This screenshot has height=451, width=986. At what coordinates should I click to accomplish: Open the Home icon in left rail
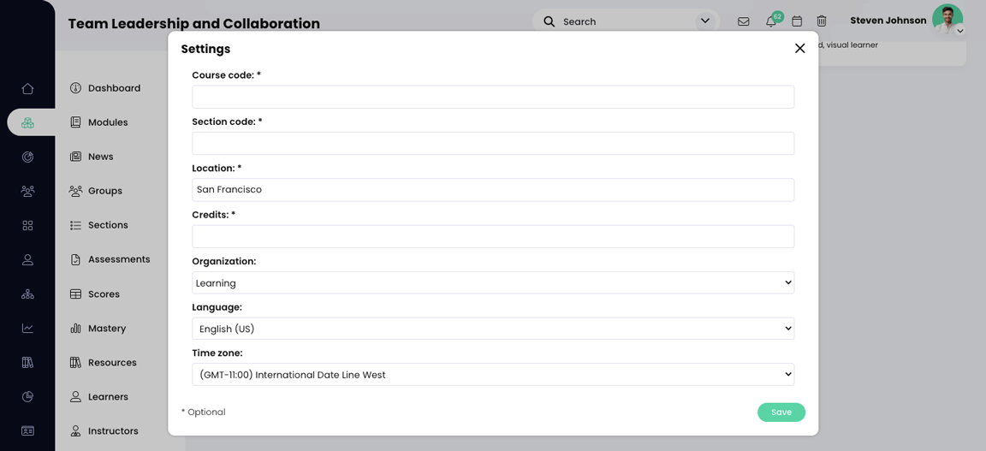(27, 89)
